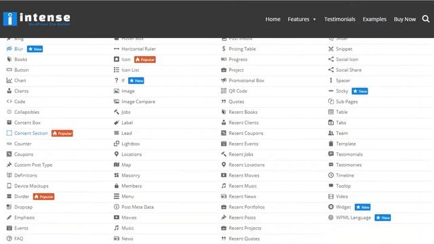Click the WPML Language globe icon
The width and height of the screenshot is (434, 244).
point(331,218)
